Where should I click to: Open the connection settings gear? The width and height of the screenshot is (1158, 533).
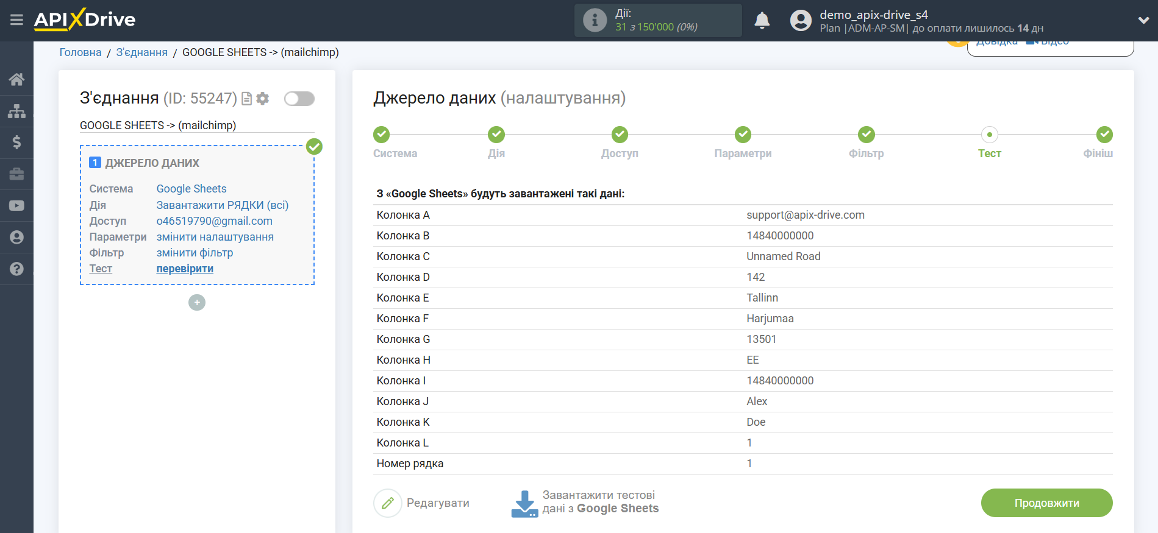(263, 99)
